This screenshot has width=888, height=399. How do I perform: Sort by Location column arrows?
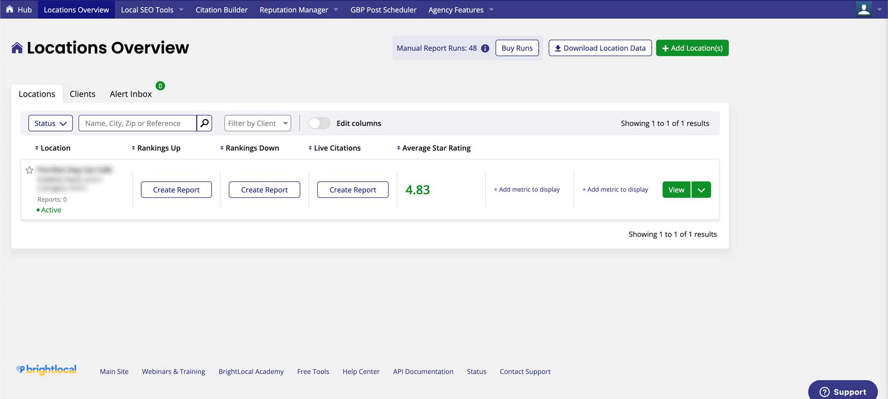point(37,148)
